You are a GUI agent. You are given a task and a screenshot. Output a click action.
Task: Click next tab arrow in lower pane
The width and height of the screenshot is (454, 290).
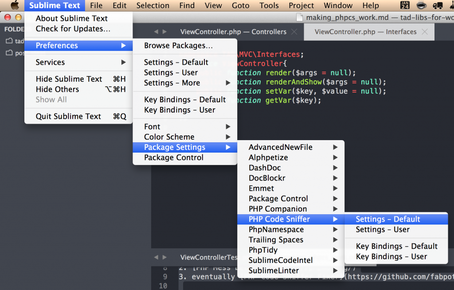click(x=164, y=257)
